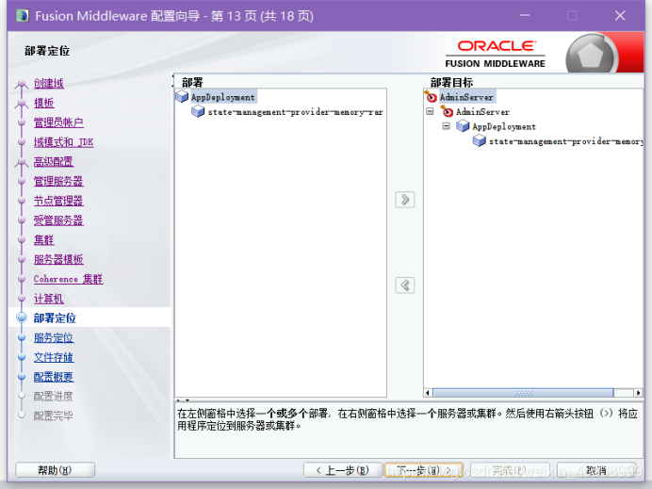This screenshot has width=652, height=489.
Task: Open the 节点管理器 step
Action: pos(58,201)
